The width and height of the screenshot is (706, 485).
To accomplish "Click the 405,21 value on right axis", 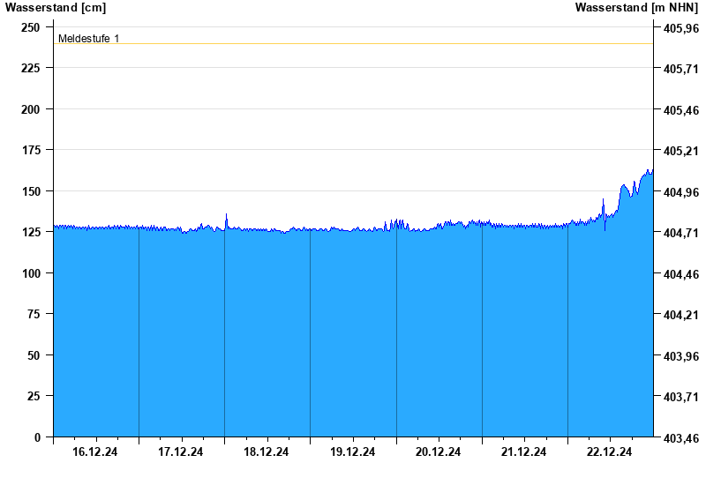I will tap(680, 152).
